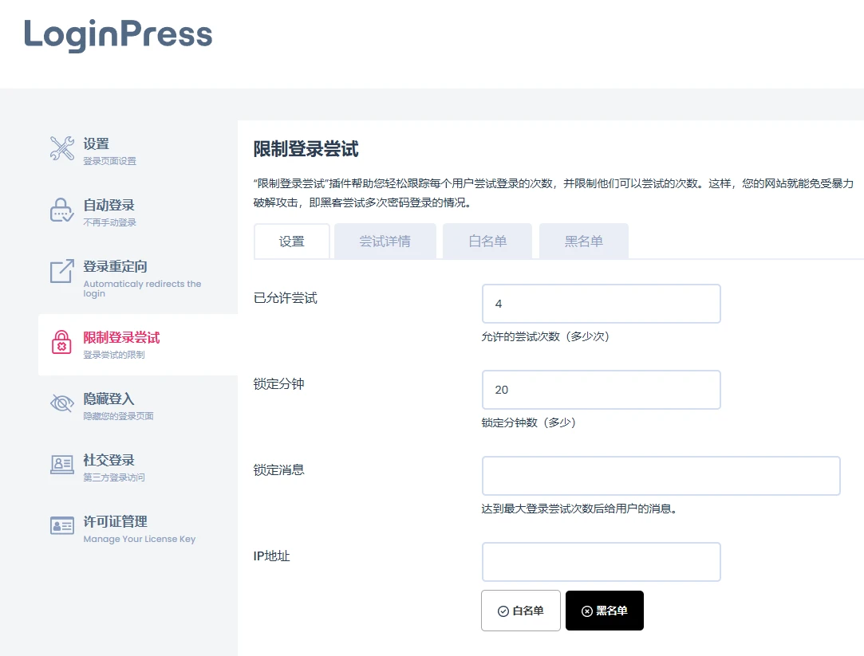Click the black 黑名单 button
The image size is (864, 656).
(x=604, y=610)
